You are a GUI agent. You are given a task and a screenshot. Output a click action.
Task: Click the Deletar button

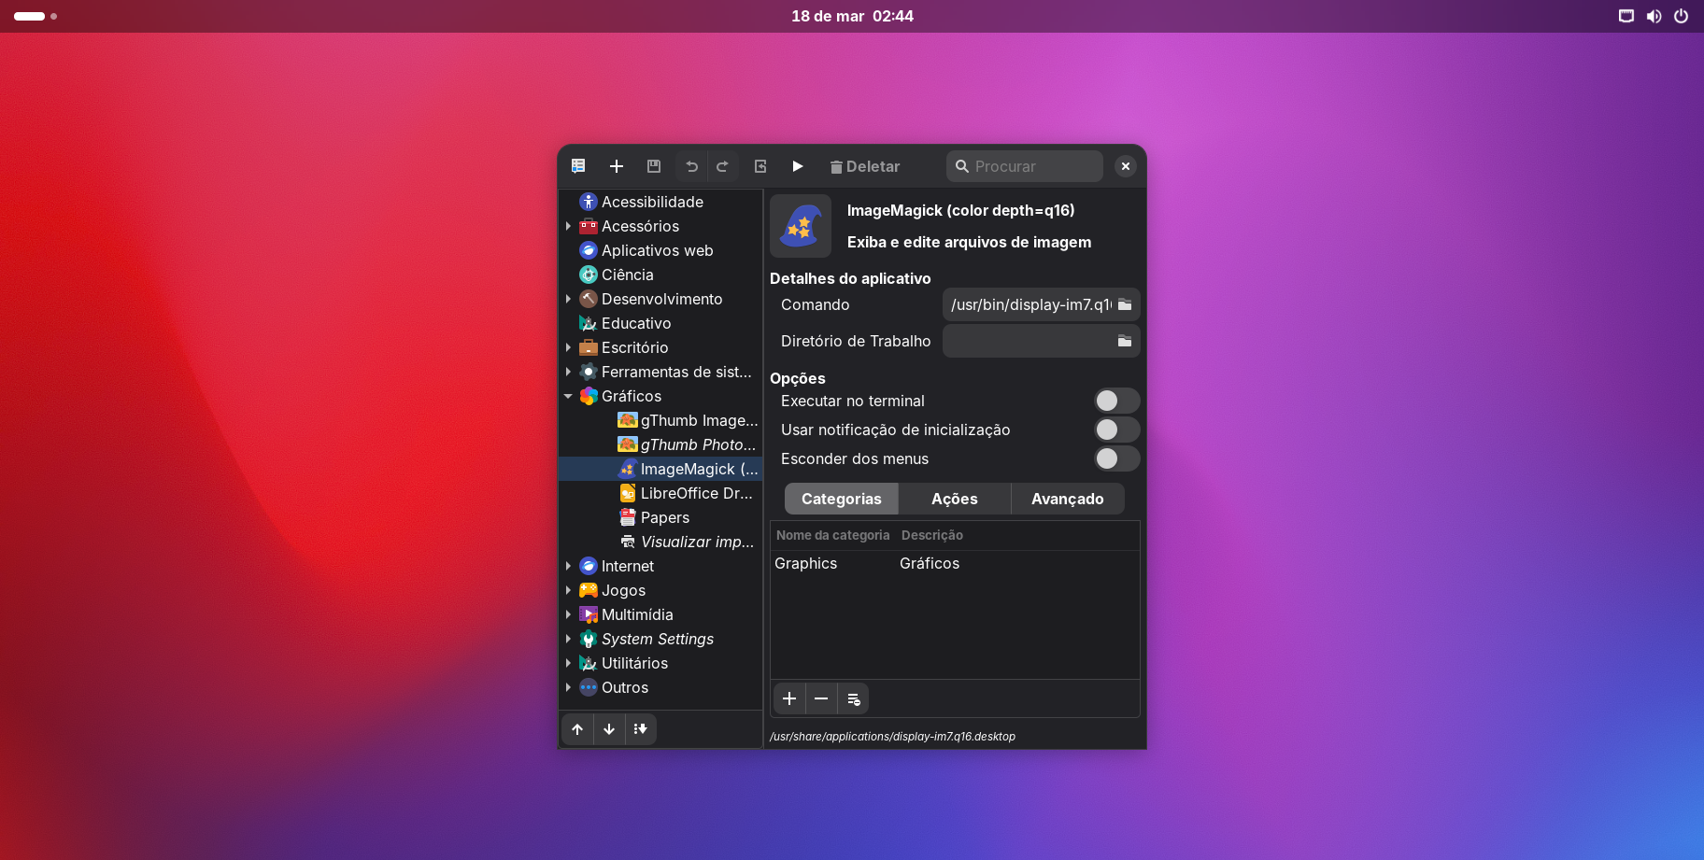865,166
